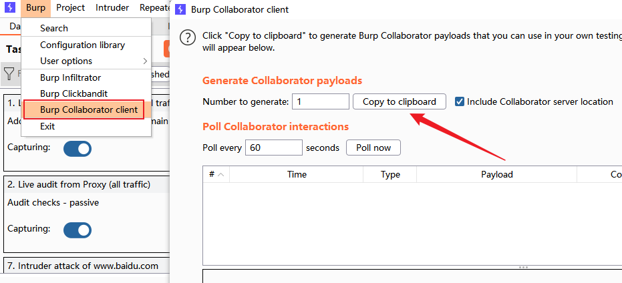
Task: Click the splitter handle below interactions table
Action: point(523,267)
